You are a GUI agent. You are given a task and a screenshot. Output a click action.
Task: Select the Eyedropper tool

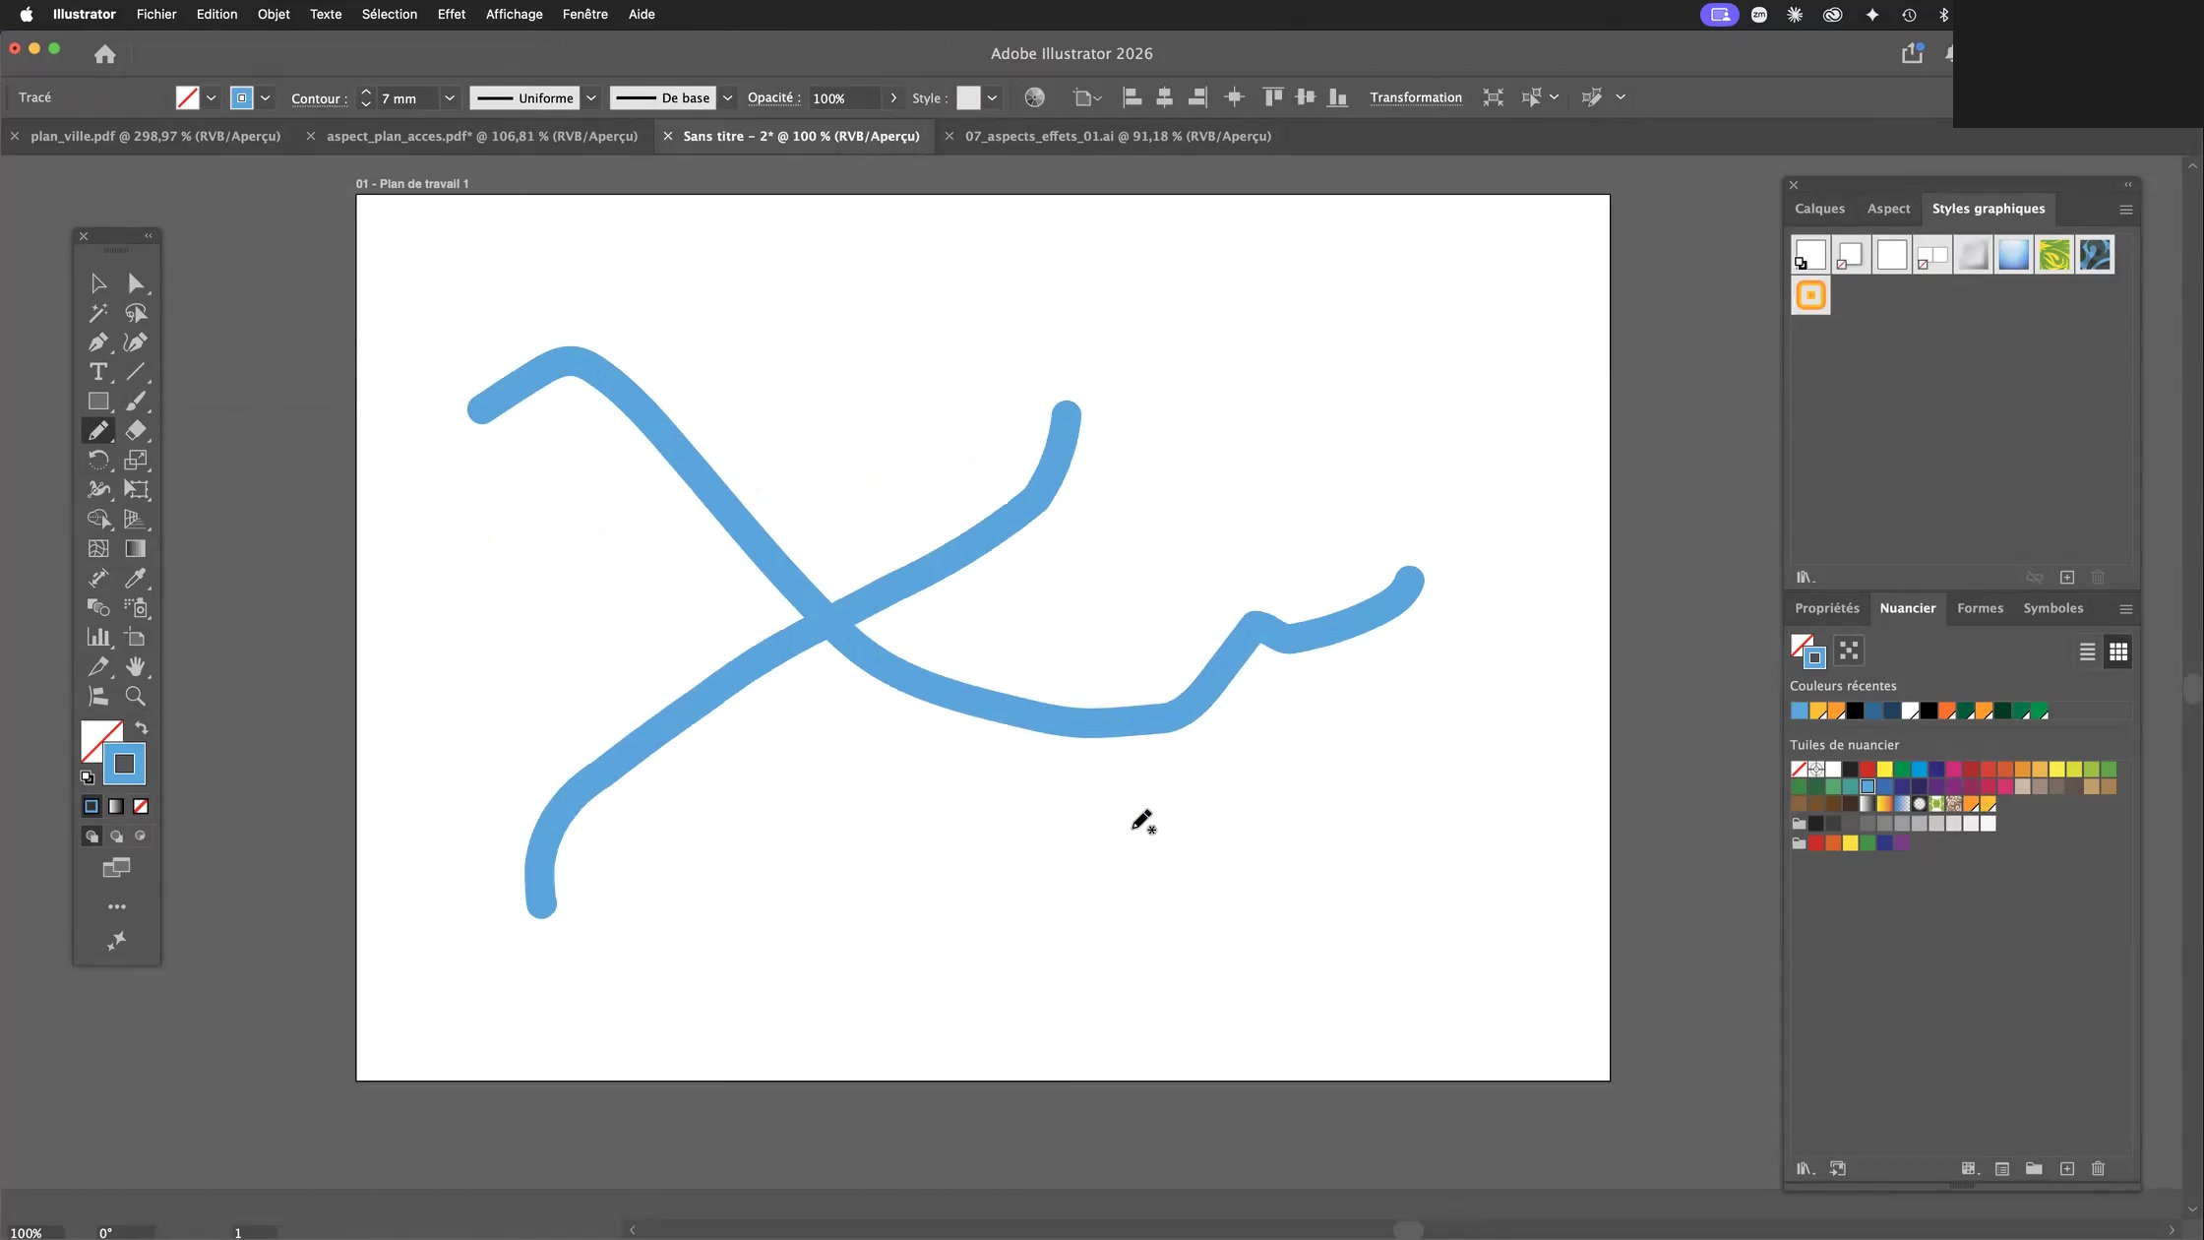[136, 578]
